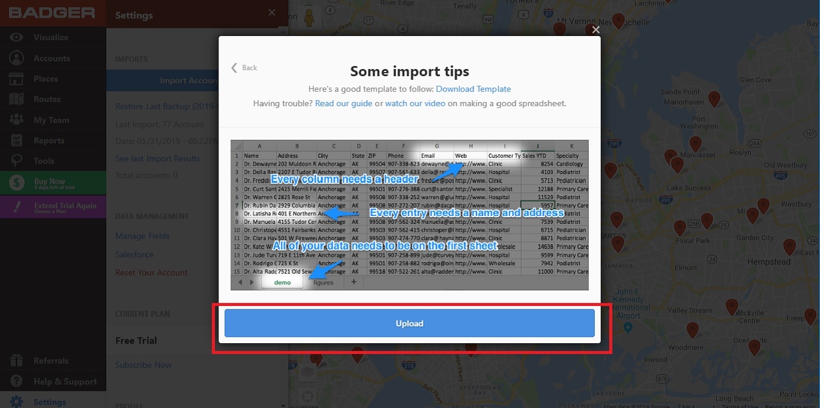Click the Garden City map label
820x408 pixels.
coord(755,238)
